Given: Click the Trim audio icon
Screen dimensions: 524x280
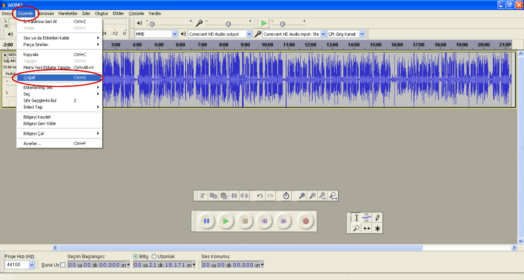Looking at the screenshot, I should coord(234,196).
